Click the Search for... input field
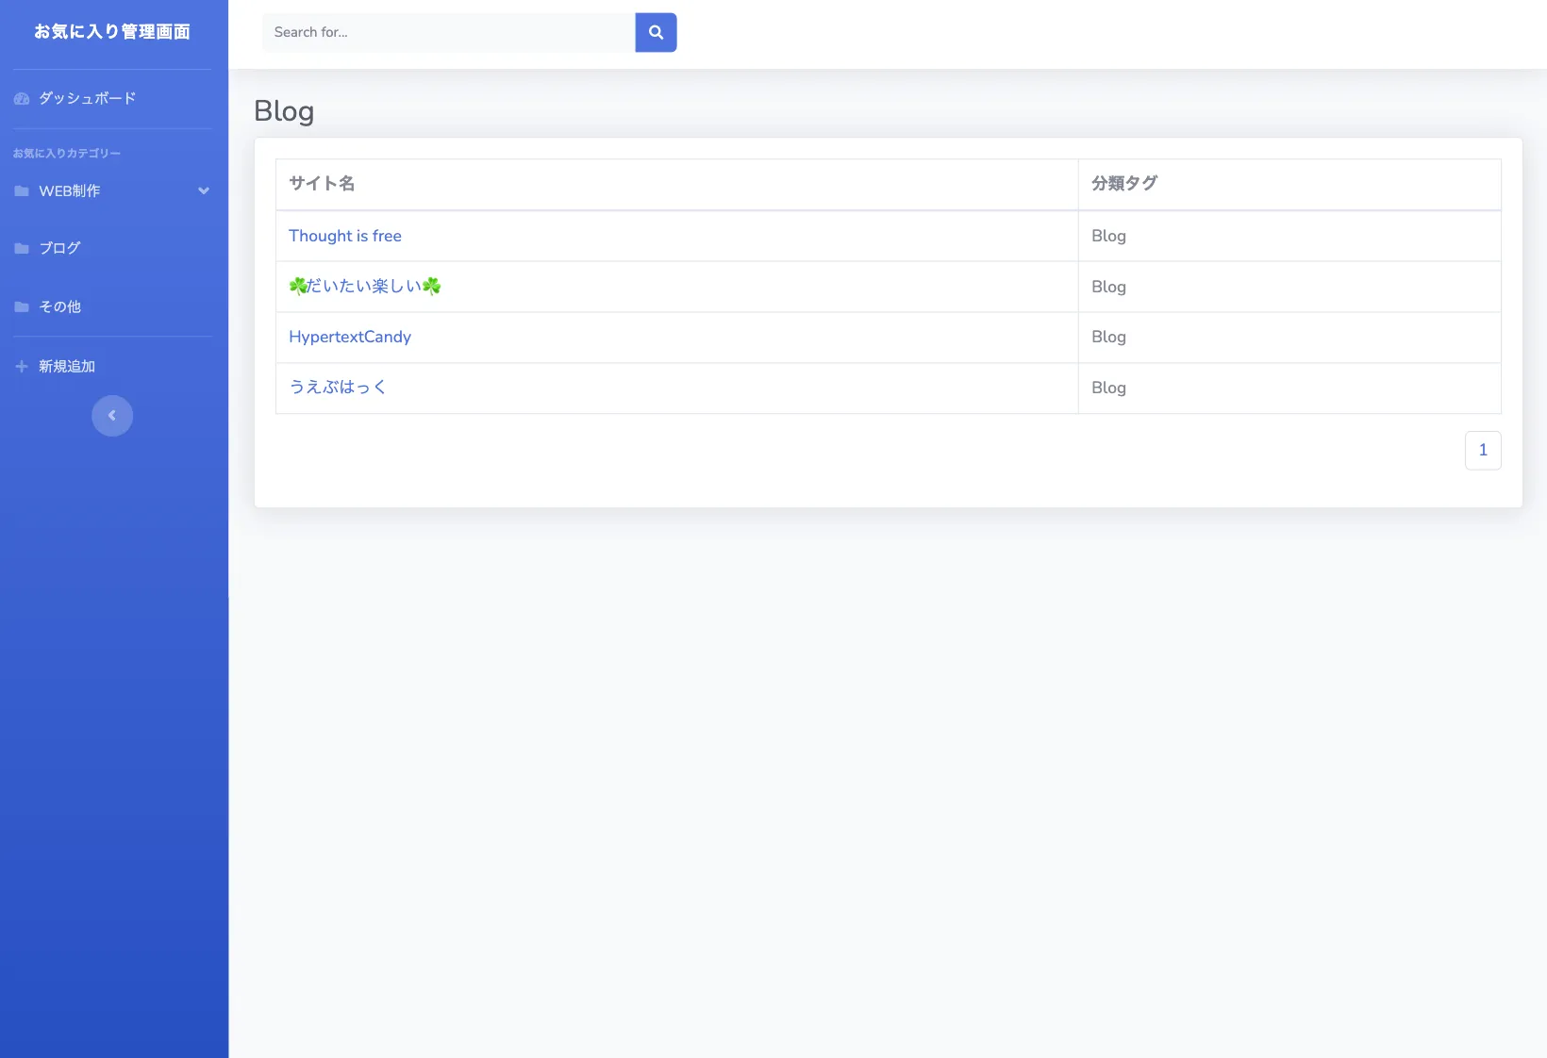1547x1058 pixels. 448,32
